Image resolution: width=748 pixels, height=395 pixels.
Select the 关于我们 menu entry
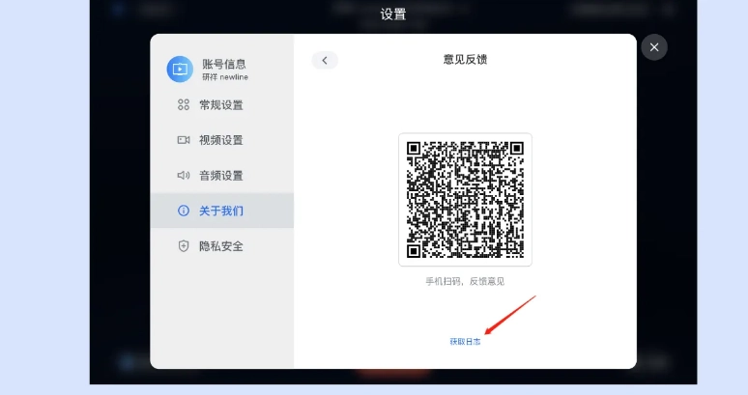coord(222,211)
